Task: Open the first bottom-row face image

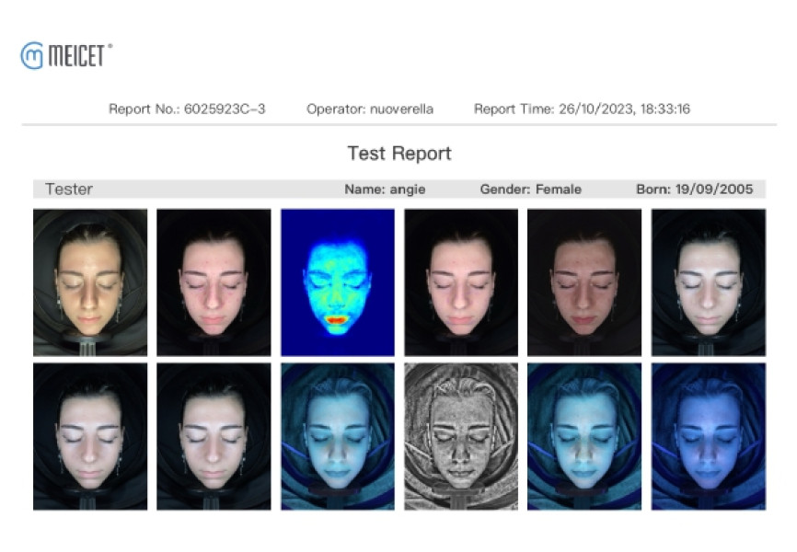Action: click(x=90, y=436)
